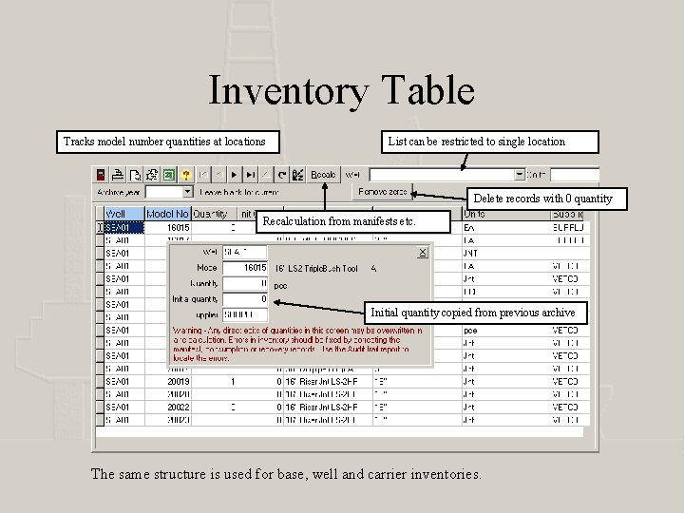Click model number 16015 cell

[168, 228]
